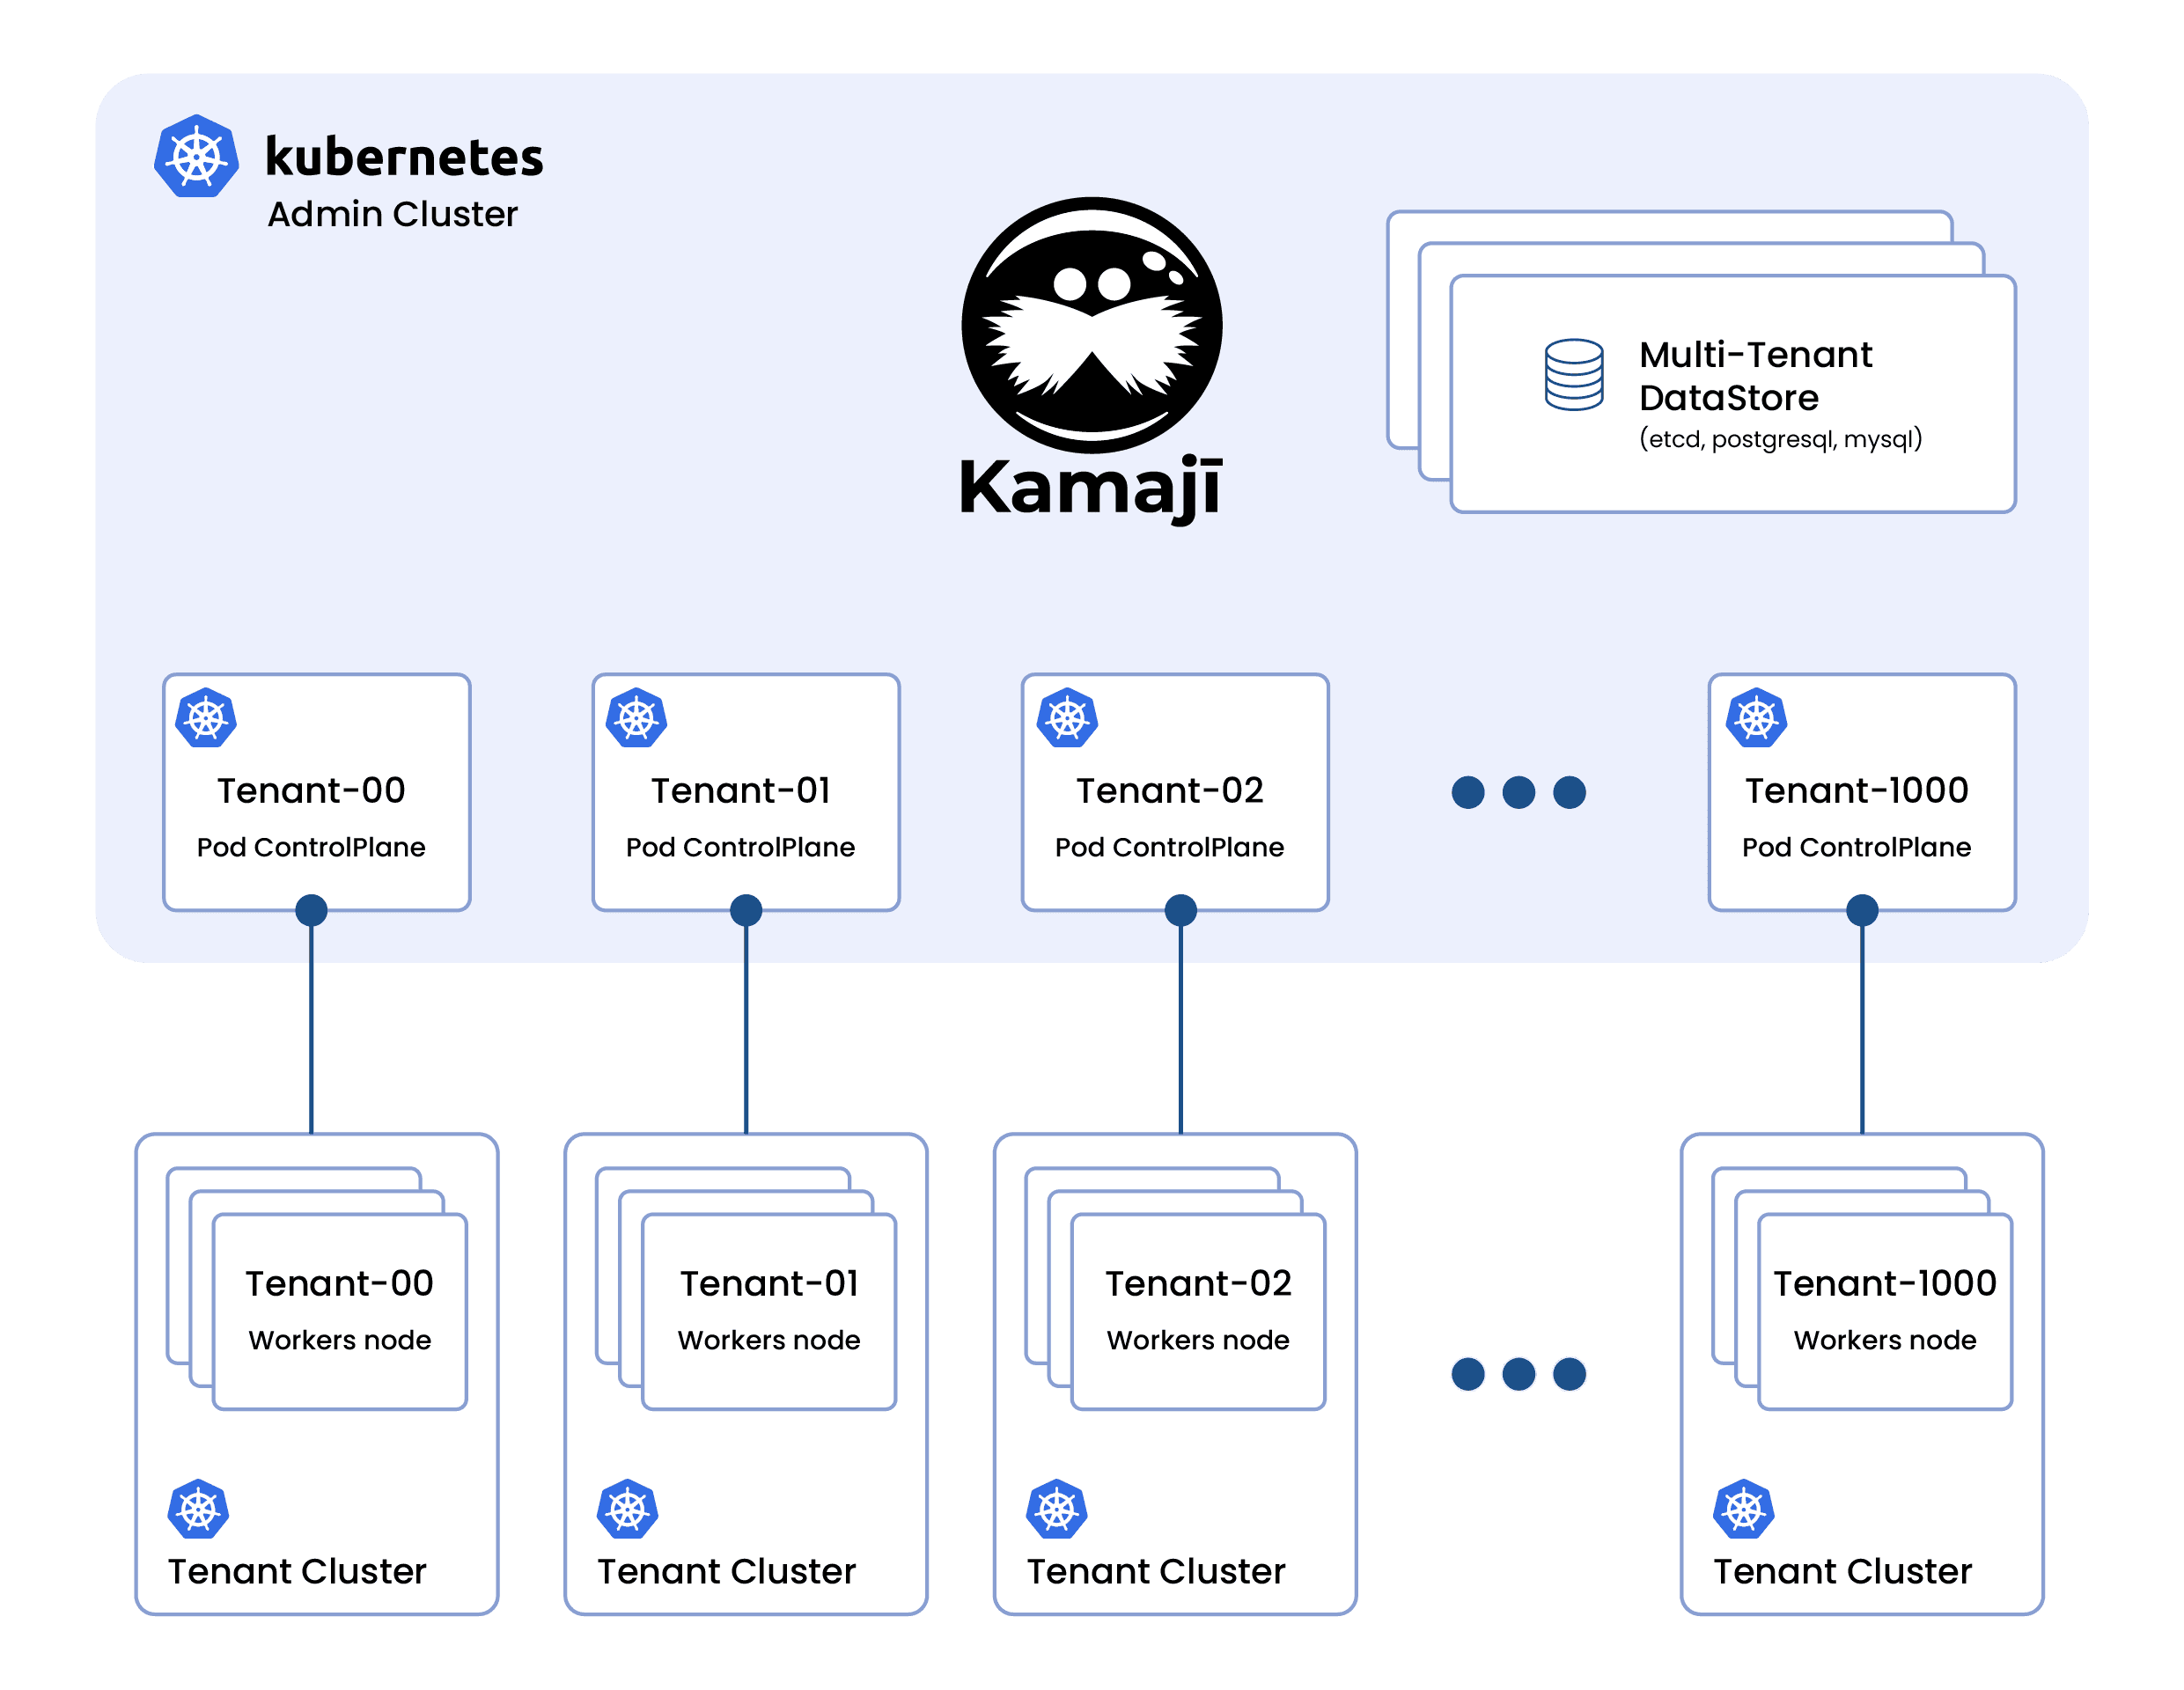Viewport: 2184px width, 1690px height.
Task: Click connector dot below Tenant-02 Pod ControlPlane
Action: [x=1181, y=910]
